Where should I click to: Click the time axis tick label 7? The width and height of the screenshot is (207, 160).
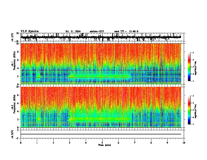(135, 143)
